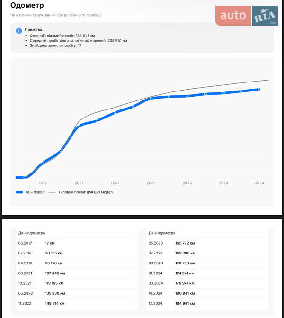The width and height of the screenshot is (284, 318).
Task: Select the 2021 data point on the mileage line
Action: 79,126
